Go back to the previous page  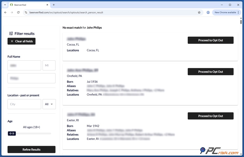coord(6,12)
